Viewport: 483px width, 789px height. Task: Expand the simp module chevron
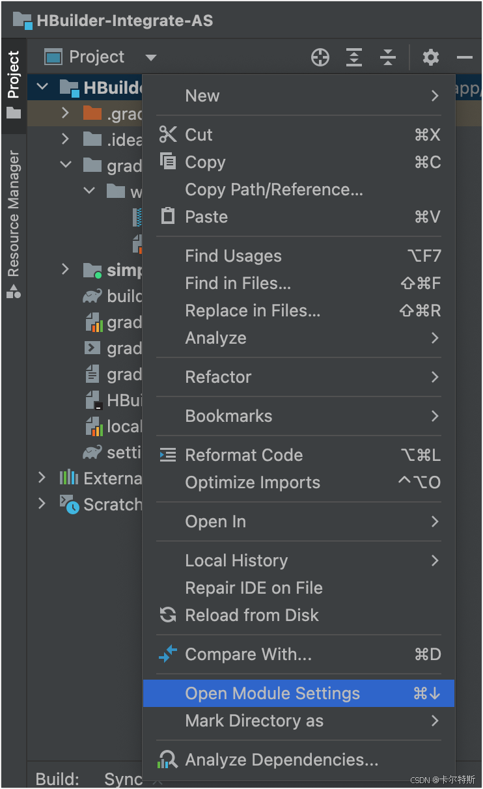(x=64, y=269)
